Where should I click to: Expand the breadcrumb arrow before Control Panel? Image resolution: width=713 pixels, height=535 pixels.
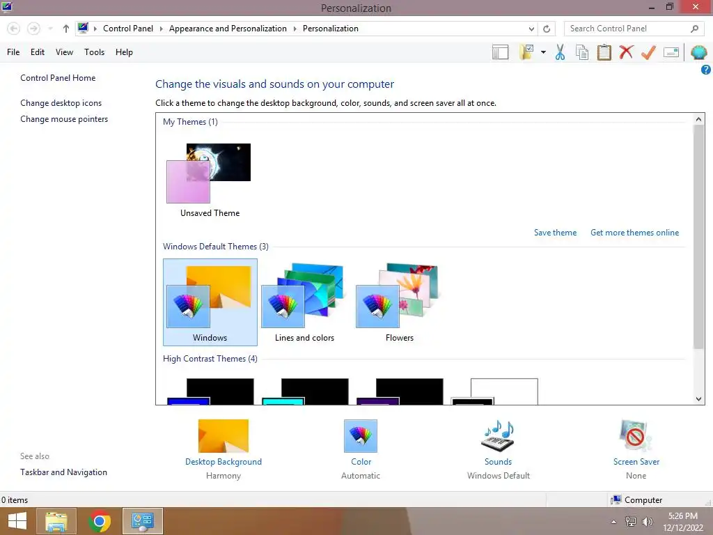click(x=95, y=29)
